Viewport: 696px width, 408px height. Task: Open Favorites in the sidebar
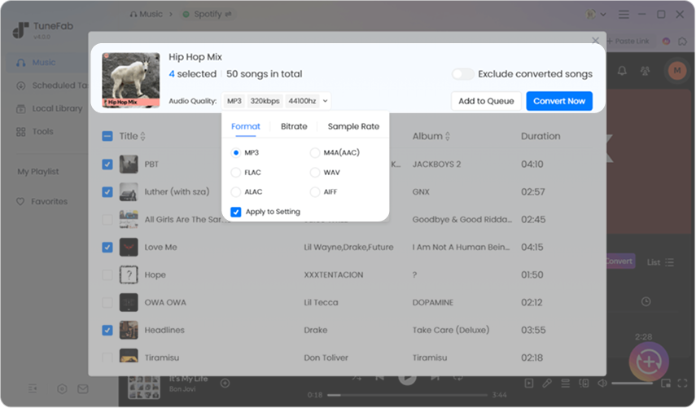coord(42,202)
